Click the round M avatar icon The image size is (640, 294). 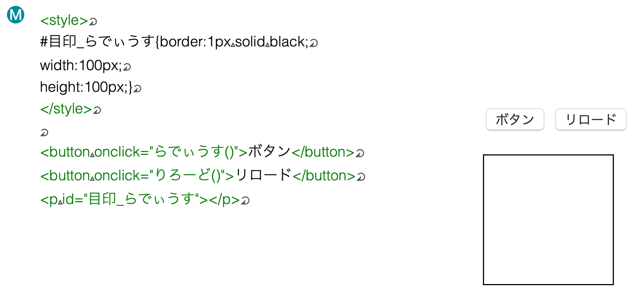(x=16, y=15)
